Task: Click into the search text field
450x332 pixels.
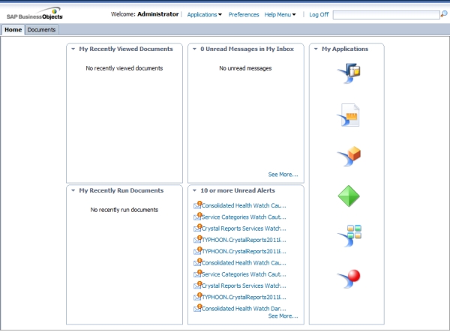Action: (x=385, y=14)
